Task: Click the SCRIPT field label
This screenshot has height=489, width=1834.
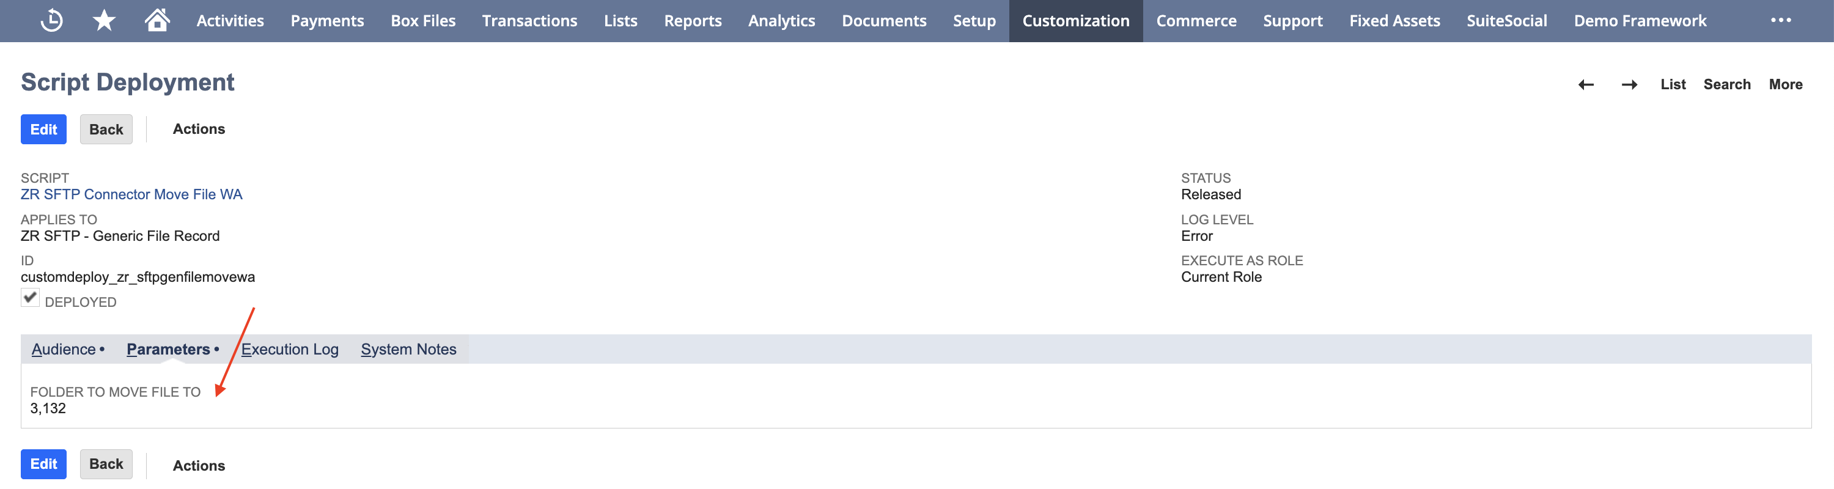Action: pos(45,178)
